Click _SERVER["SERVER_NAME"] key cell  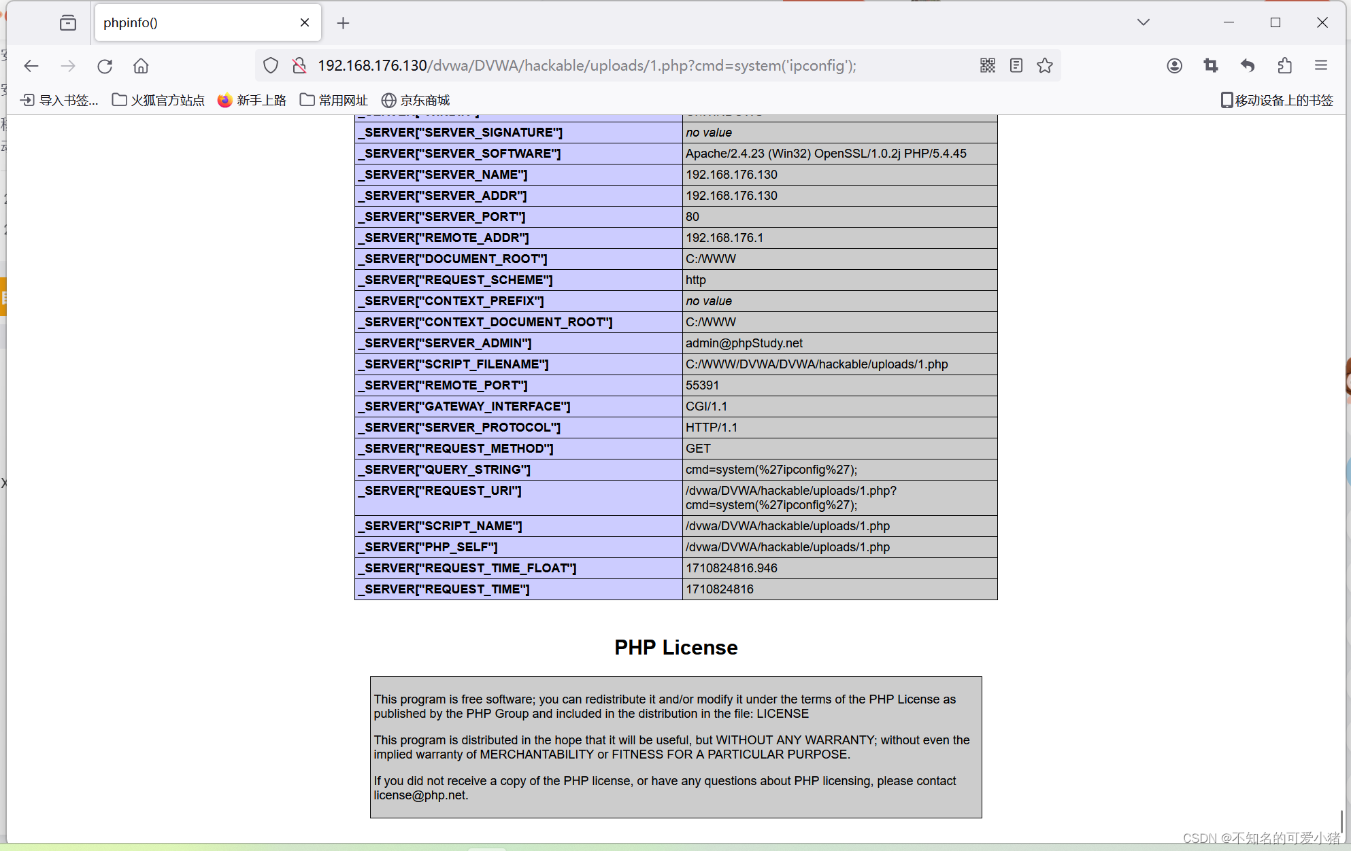(x=518, y=175)
